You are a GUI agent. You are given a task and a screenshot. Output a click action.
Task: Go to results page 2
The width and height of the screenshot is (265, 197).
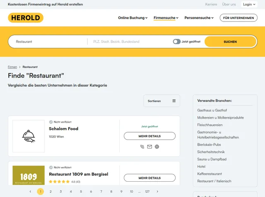click(51, 192)
